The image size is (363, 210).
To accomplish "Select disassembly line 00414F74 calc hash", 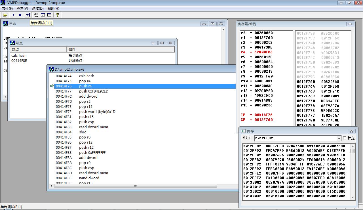I will pos(145,76).
